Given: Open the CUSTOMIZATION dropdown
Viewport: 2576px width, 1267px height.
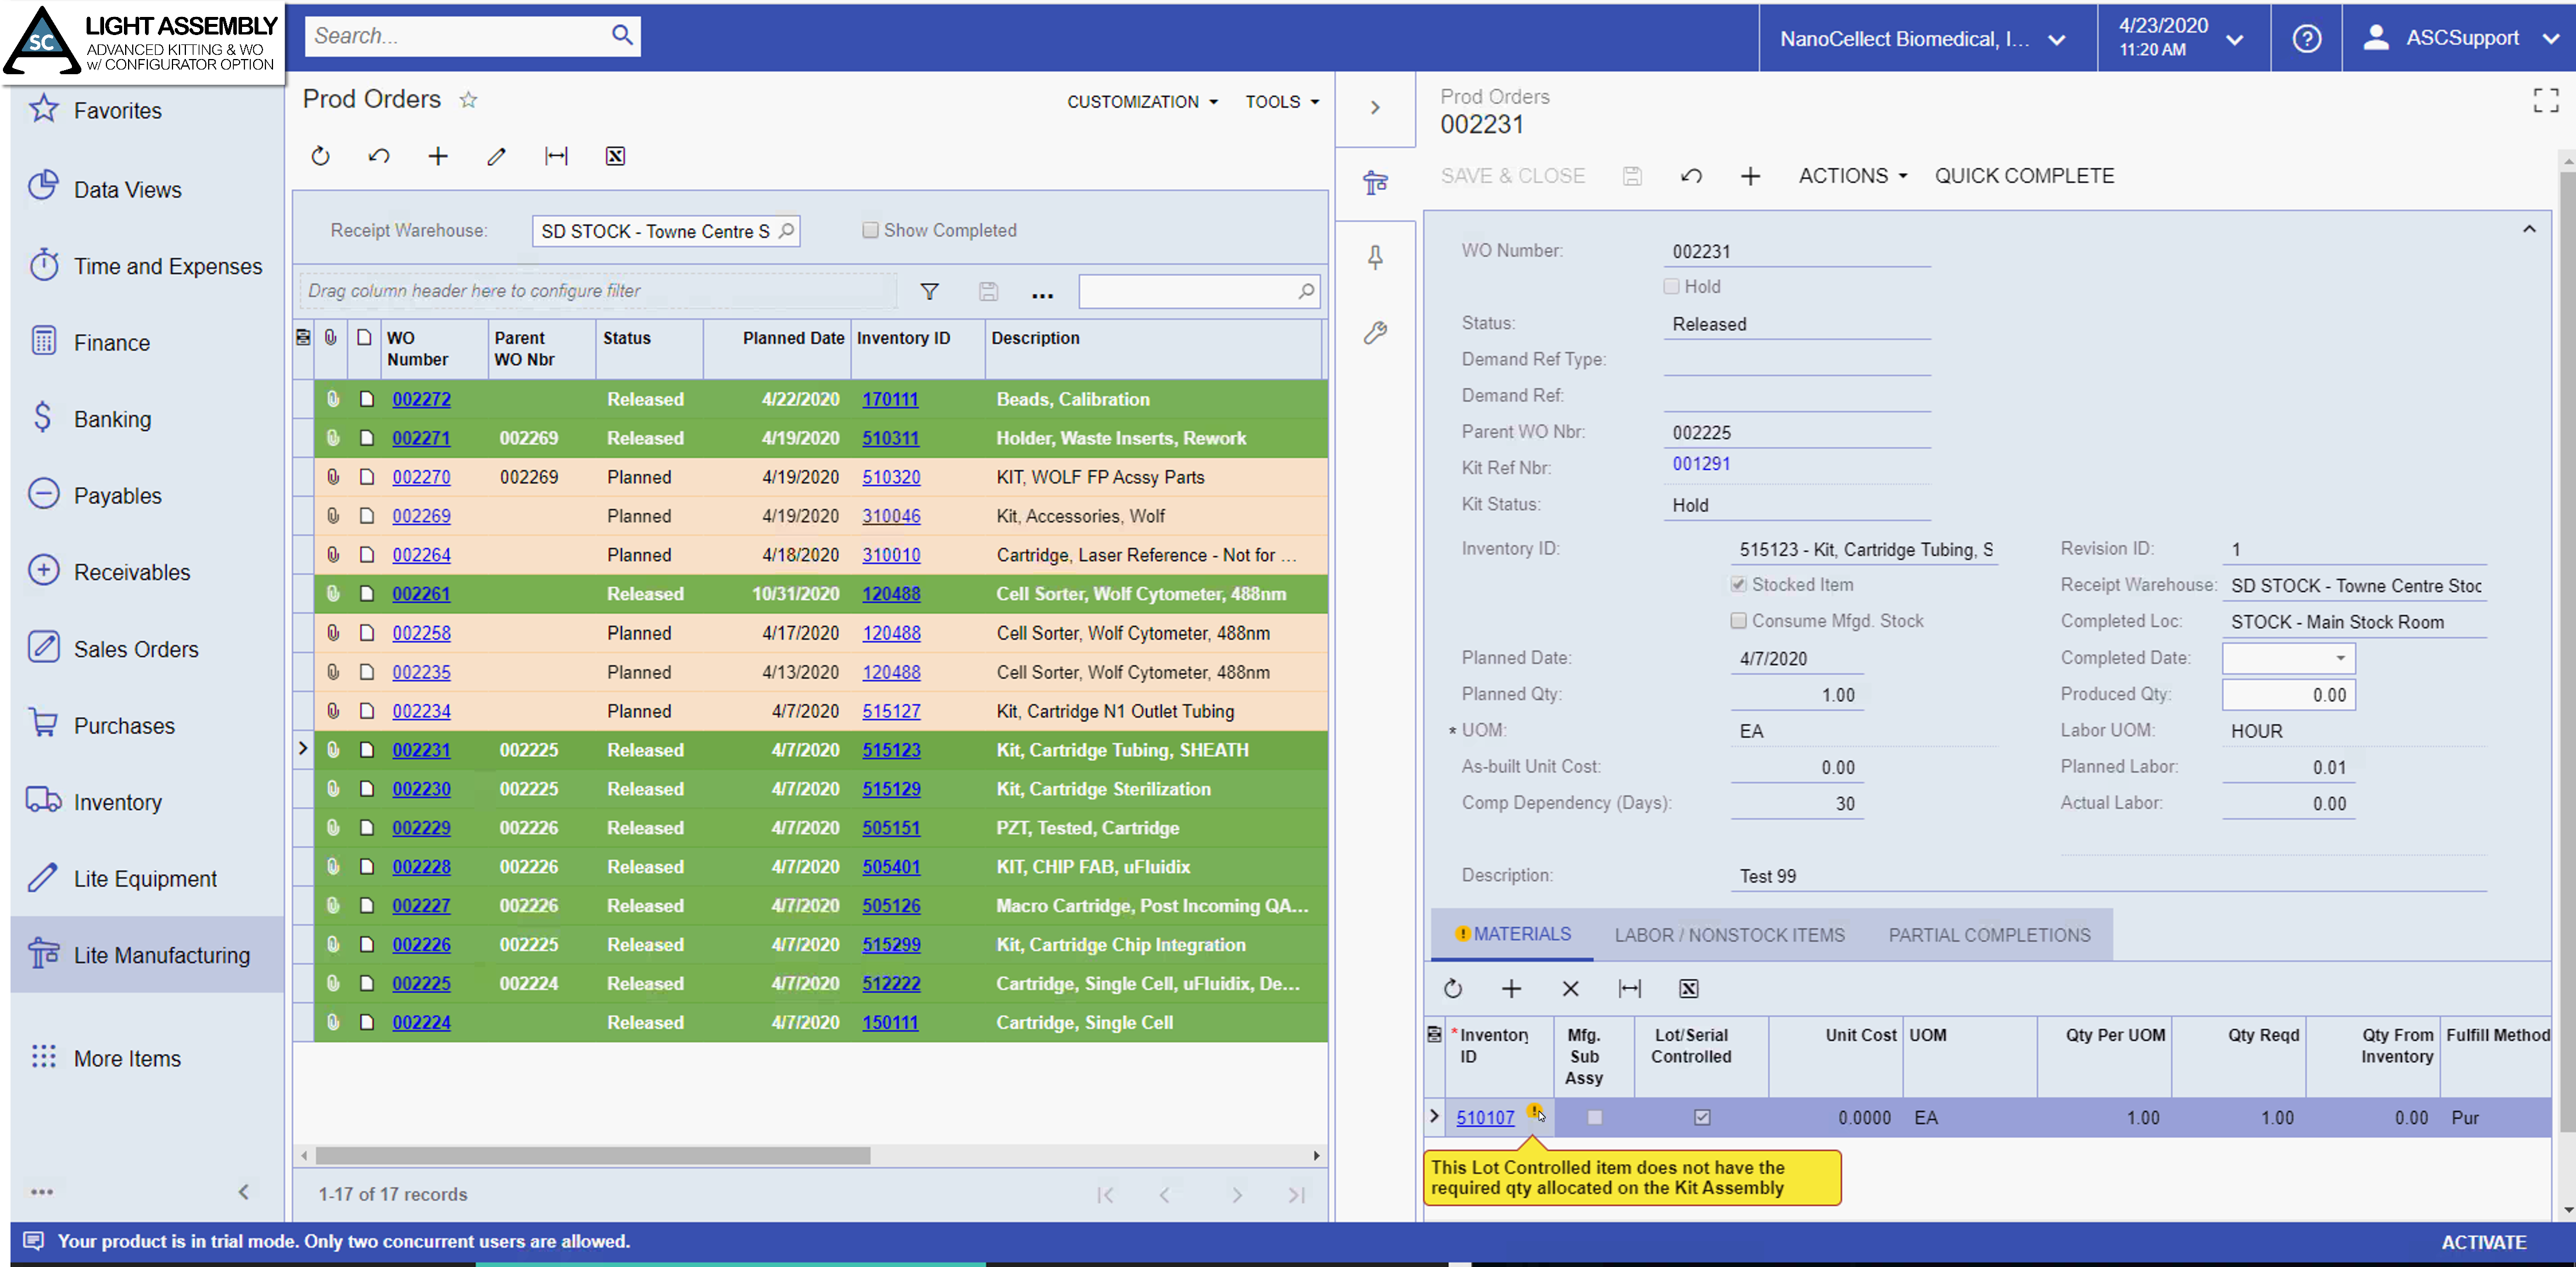Looking at the screenshot, I should tap(1142, 101).
